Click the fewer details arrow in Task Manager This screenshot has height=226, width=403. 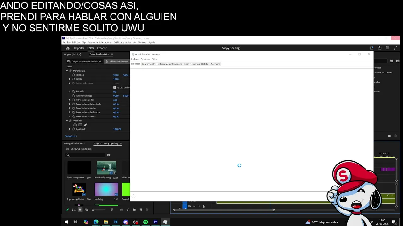coord(133,196)
